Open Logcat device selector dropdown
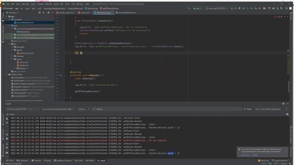The height and width of the screenshot is (165, 294). tap(23, 109)
